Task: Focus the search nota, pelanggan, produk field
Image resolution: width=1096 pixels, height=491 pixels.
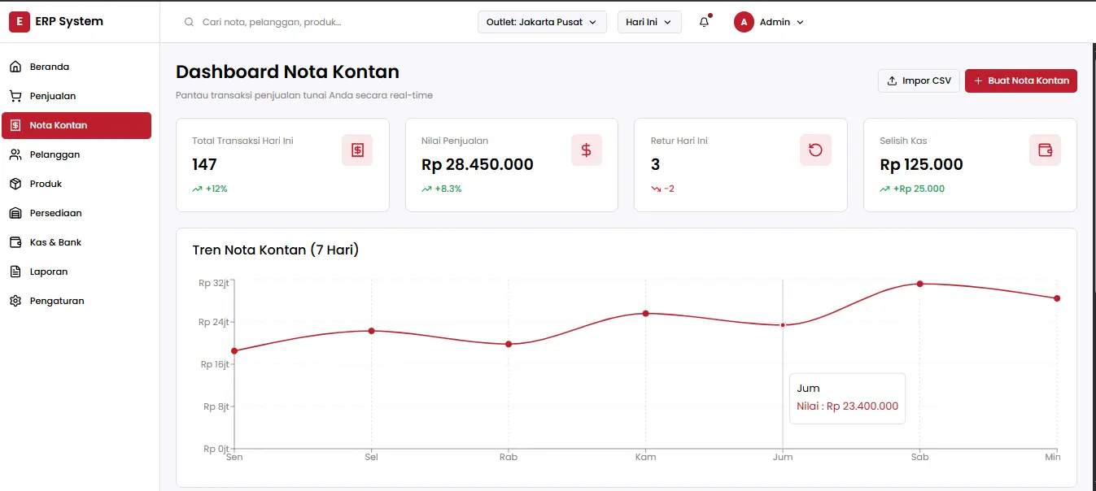Action: (x=325, y=23)
